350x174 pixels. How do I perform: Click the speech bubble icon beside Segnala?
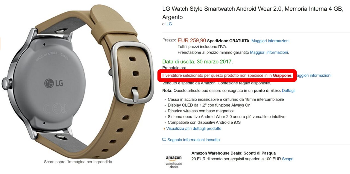164,140
